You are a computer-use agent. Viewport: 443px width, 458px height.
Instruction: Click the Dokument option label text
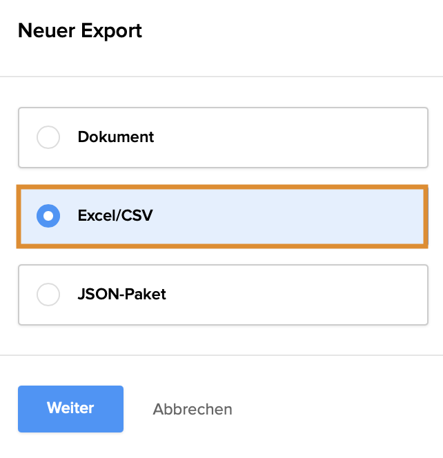coord(116,137)
